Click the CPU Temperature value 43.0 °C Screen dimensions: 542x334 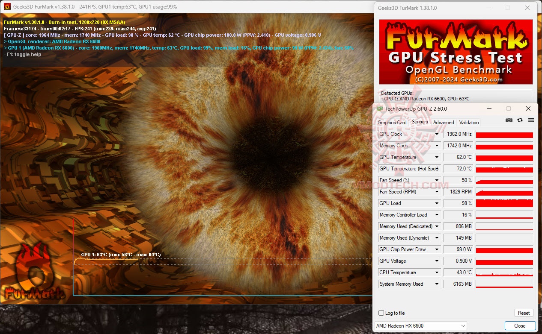tap(459, 272)
